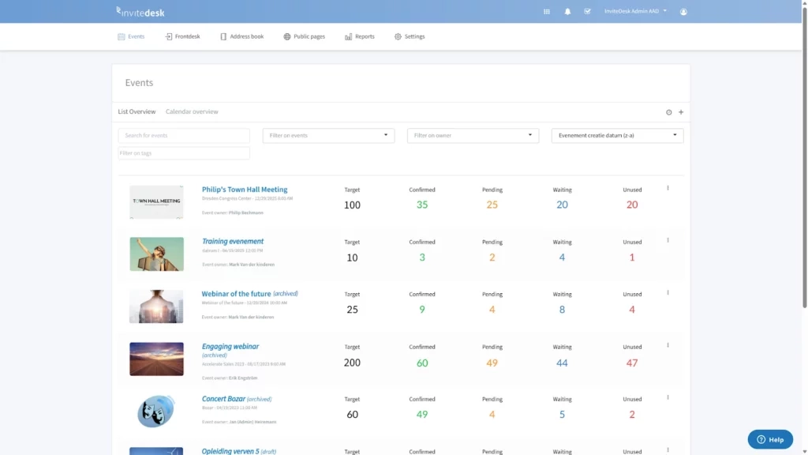808x455 pixels.
Task: Open the Public pages menu
Action: click(x=304, y=36)
